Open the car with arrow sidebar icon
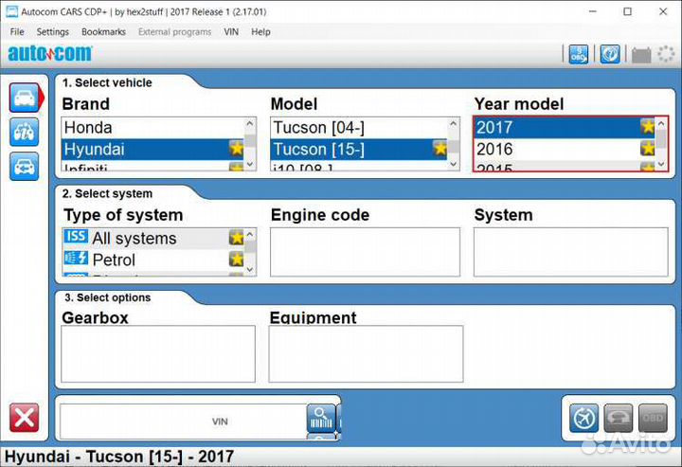Viewport: 682px width, 467px height. pos(25,167)
